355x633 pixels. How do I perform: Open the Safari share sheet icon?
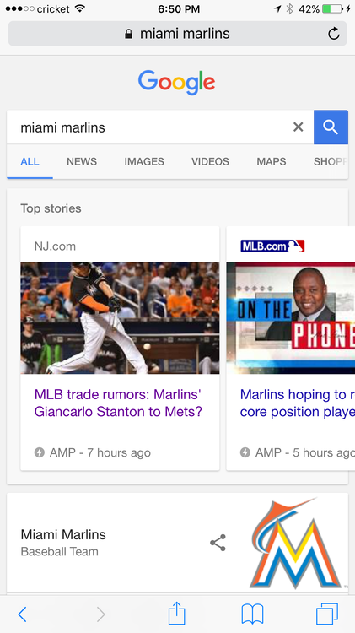pos(176,614)
